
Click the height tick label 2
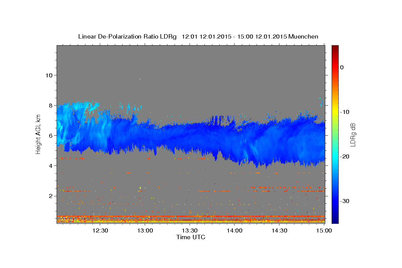pos(51,196)
